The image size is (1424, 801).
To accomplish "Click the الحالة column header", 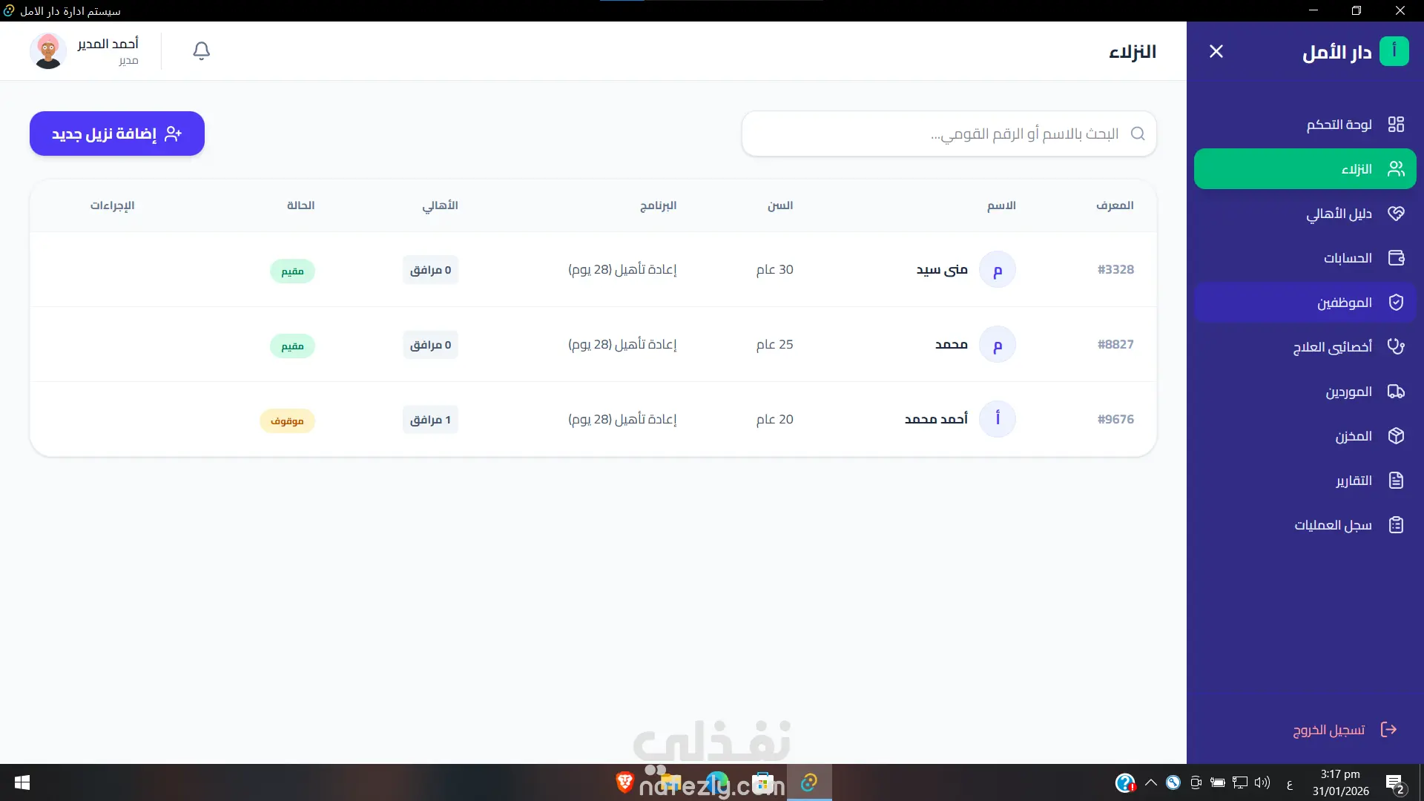I will point(301,205).
